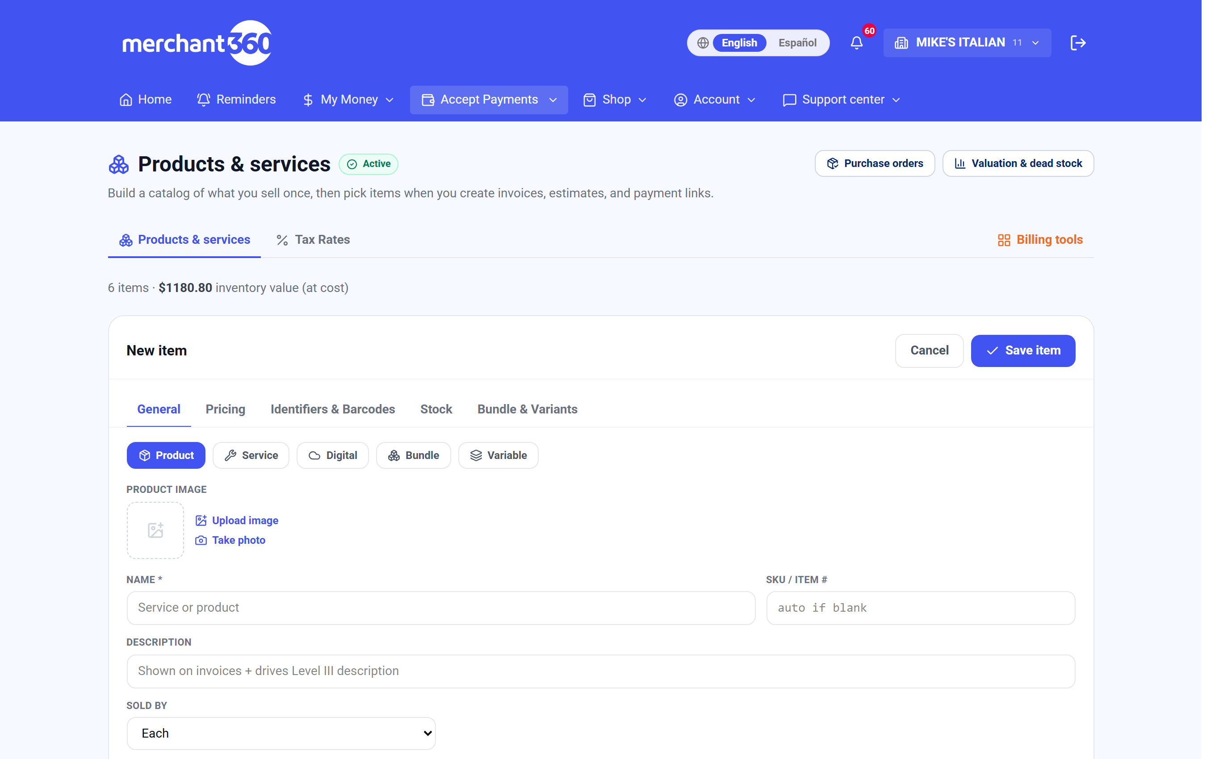1215x759 pixels.
Task: Click the Upload image link
Action: pos(237,521)
